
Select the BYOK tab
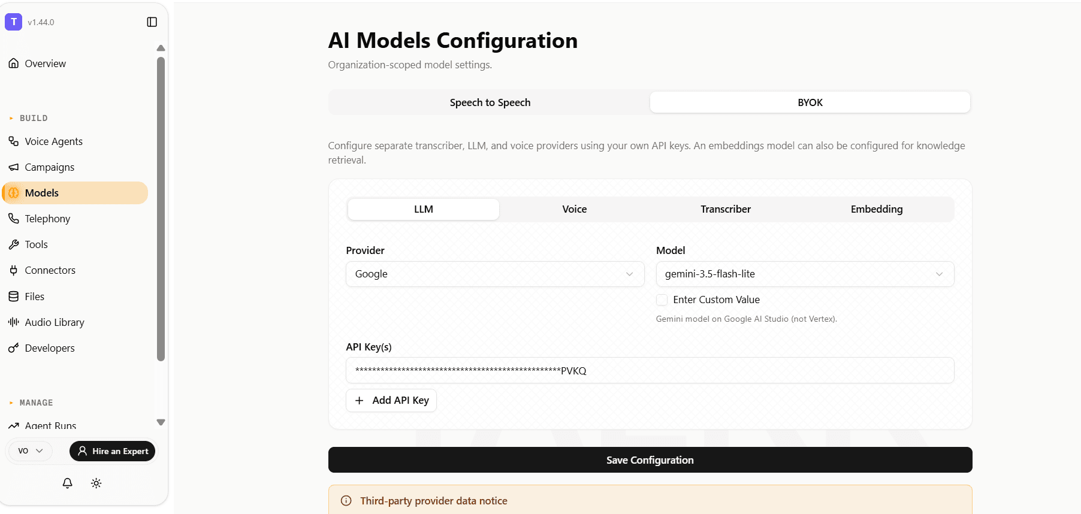(x=810, y=102)
